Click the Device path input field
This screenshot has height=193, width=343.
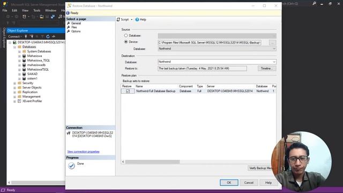click(x=210, y=43)
